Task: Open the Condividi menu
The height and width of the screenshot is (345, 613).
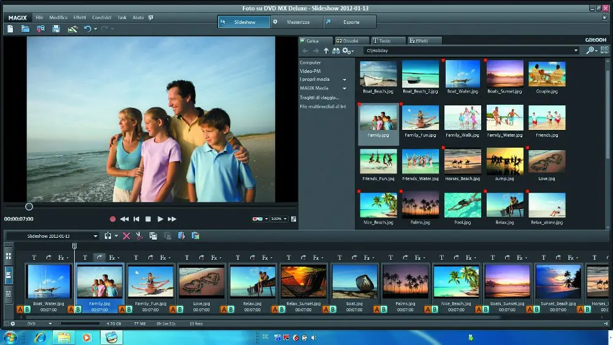Action: pyautogui.click(x=102, y=18)
